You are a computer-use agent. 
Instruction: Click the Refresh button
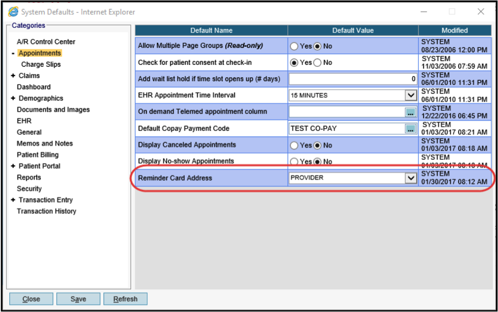point(125,299)
